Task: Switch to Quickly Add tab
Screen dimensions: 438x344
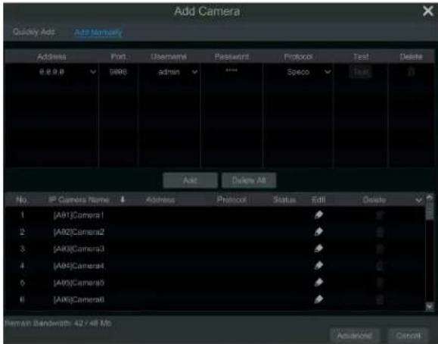Action: (x=34, y=32)
